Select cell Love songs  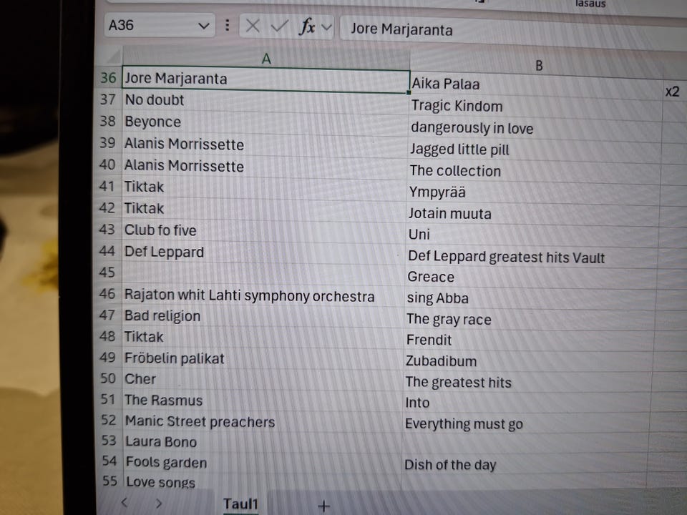[x=263, y=482]
